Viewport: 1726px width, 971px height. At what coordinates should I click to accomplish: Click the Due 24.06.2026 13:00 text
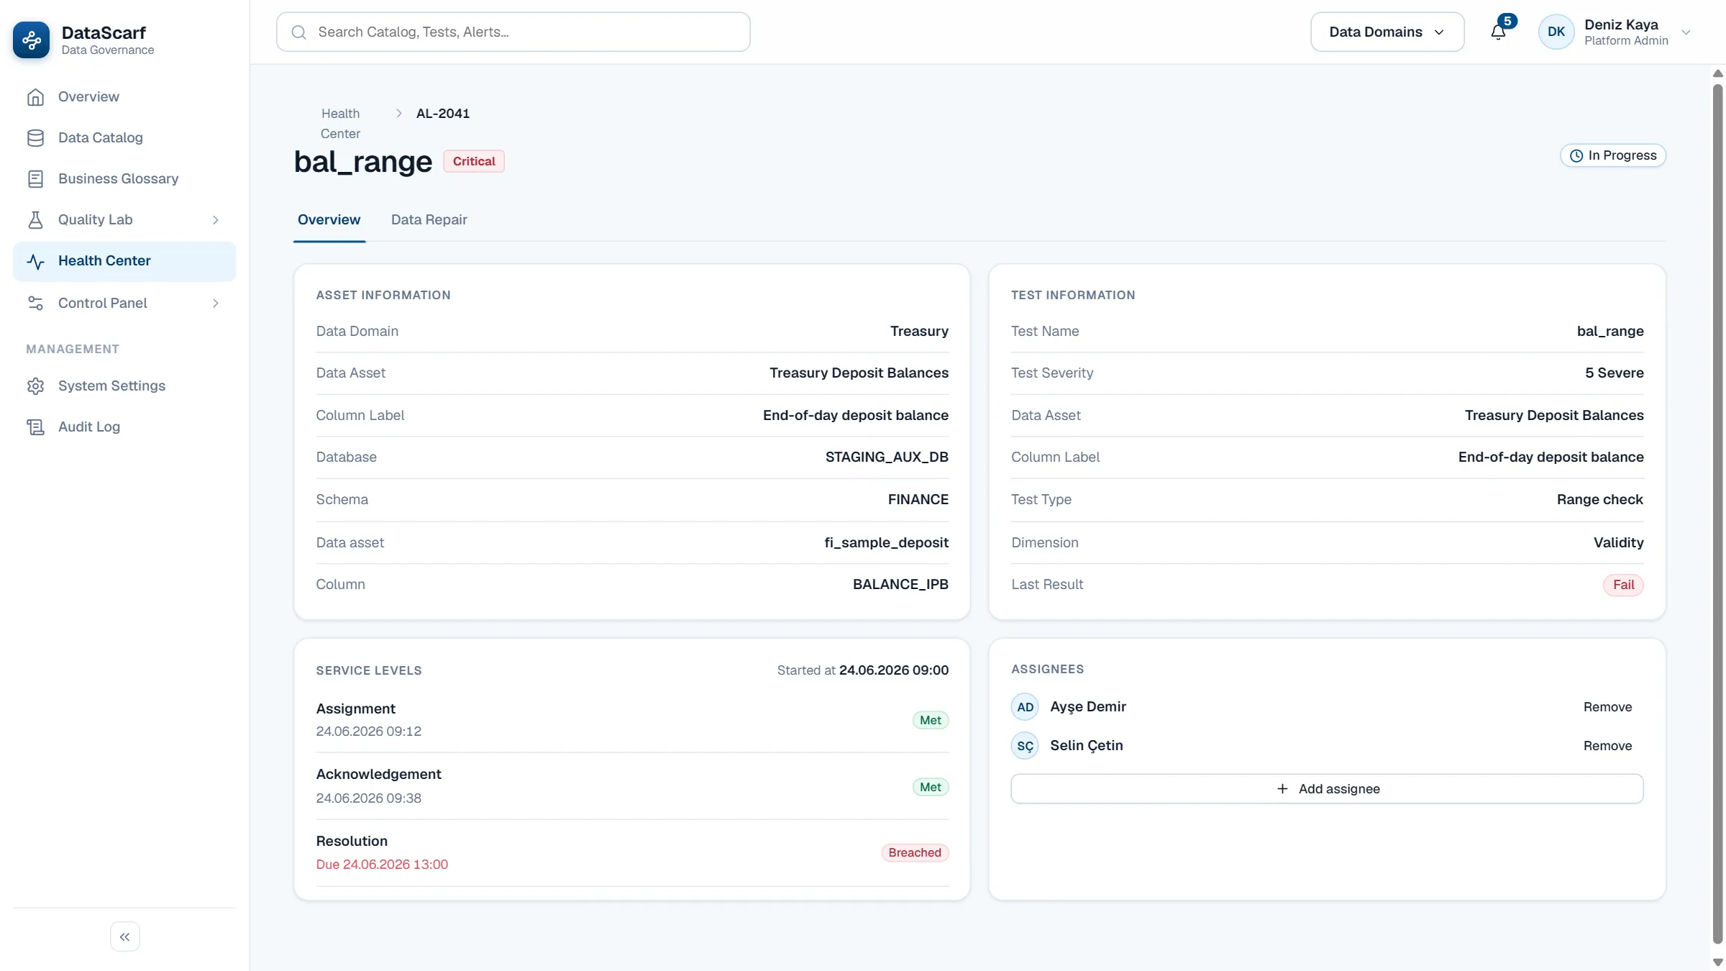coord(382,865)
